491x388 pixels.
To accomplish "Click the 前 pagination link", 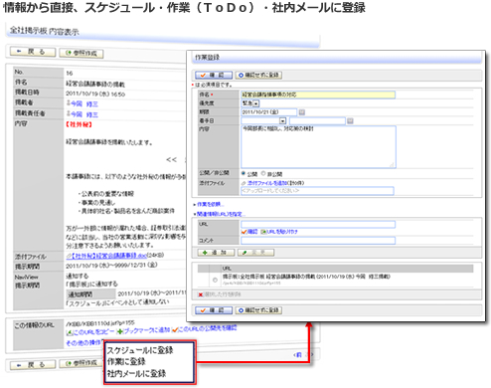I will [x=298, y=355].
